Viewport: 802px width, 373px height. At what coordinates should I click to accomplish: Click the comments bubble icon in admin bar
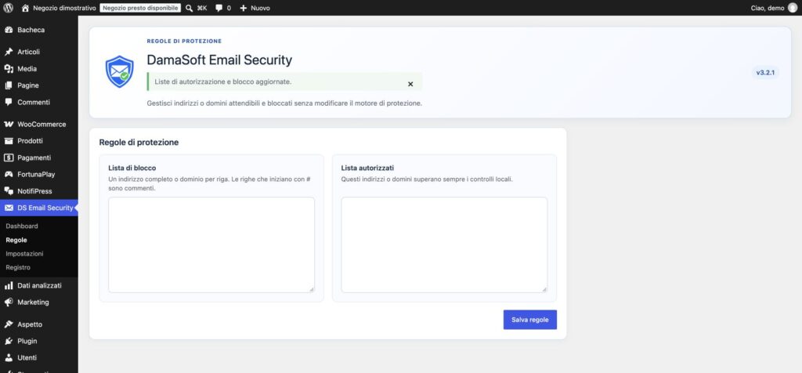pyautogui.click(x=219, y=8)
